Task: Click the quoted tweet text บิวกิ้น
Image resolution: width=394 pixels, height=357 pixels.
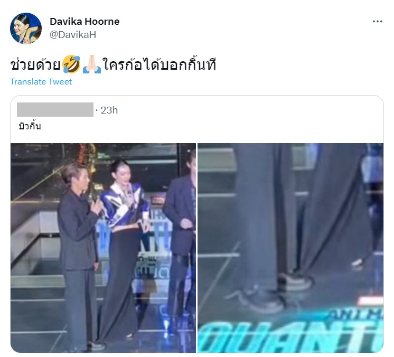Action: click(30, 126)
